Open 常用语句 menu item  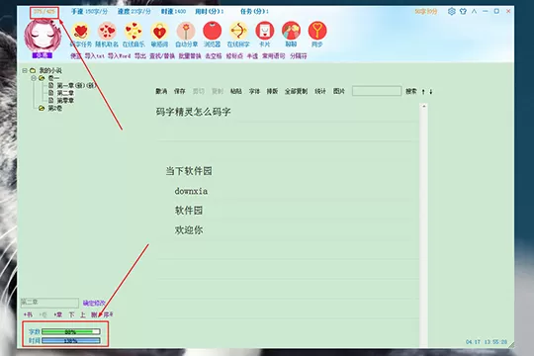274,55
